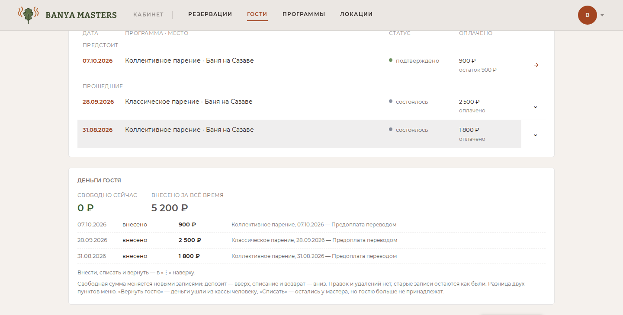Click the ПРЕДСТОИТ section label
Screen dimensions: 623x315
click(100, 45)
